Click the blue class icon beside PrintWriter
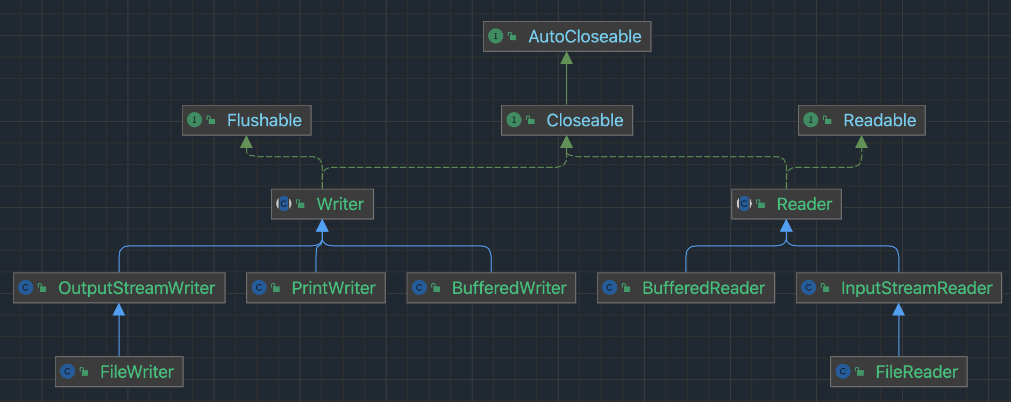Screen dimensions: 1011x402 click(259, 288)
